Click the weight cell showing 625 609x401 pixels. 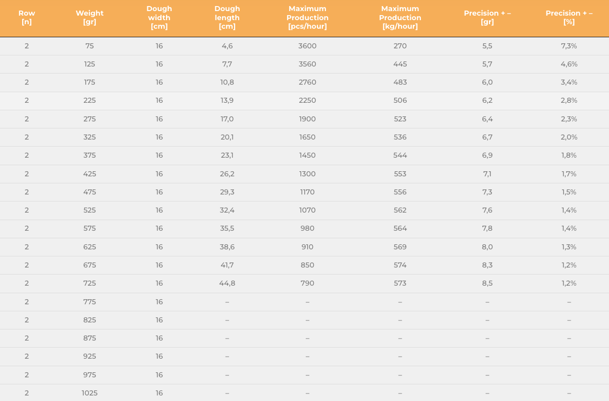coord(89,247)
